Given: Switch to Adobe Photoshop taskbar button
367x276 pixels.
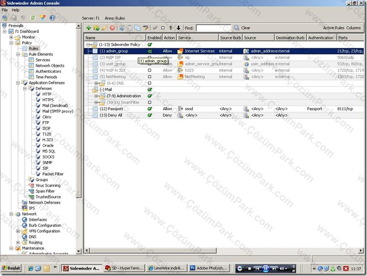Looking at the screenshot, I should point(209,268).
